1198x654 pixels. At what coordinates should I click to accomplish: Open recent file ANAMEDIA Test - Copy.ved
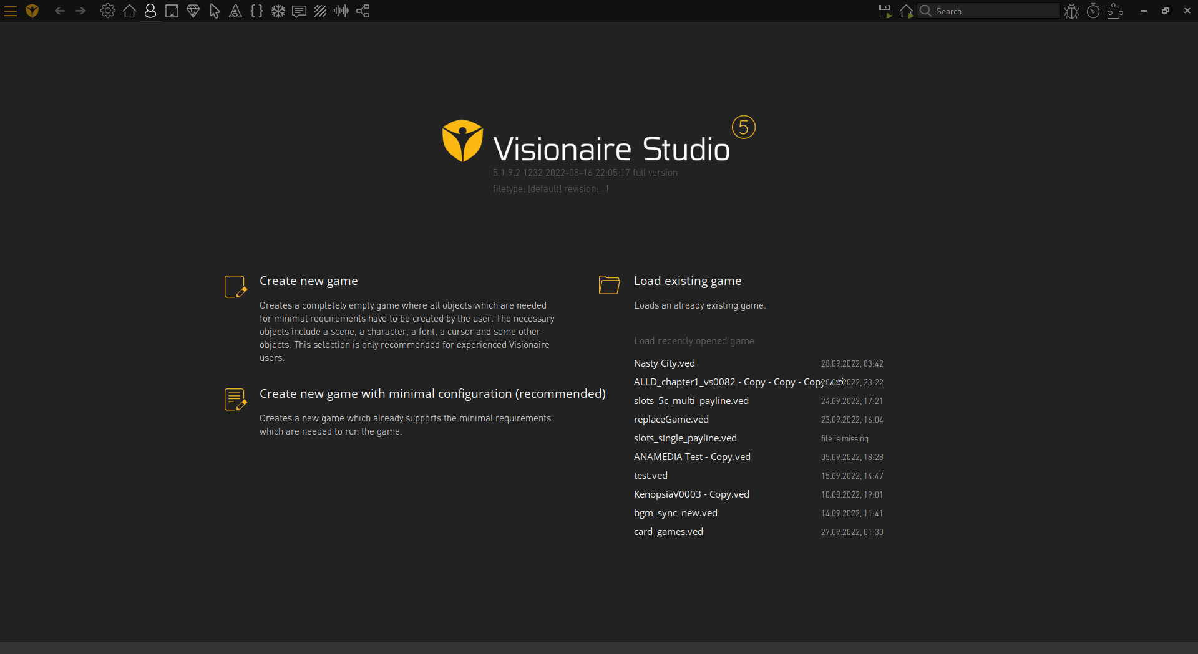coord(692,457)
